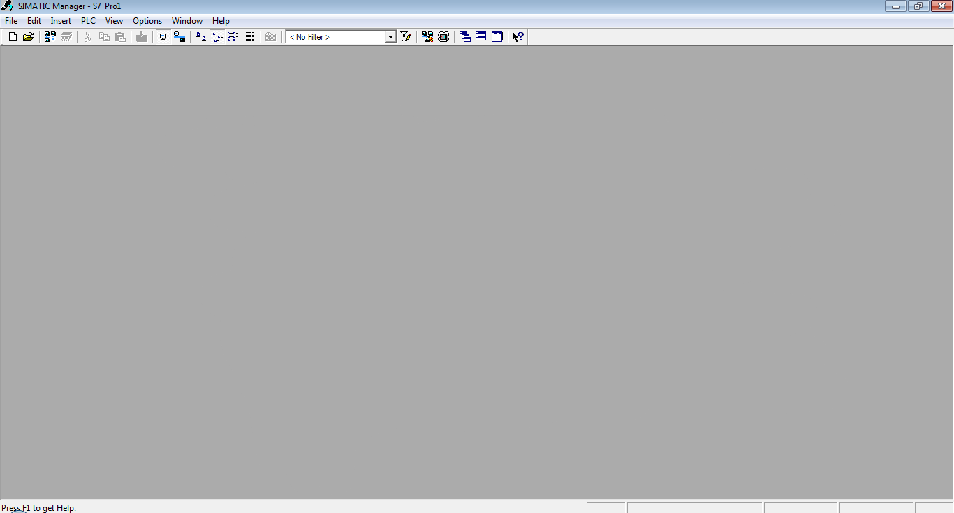The width and height of the screenshot is (954, 513).
Task: Open Configure Network icon
Action: click(x=427, y=37)
